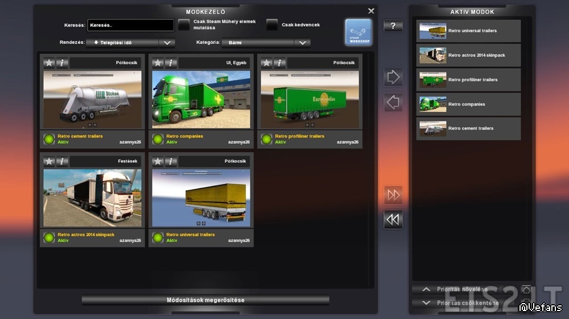
Task: Click Prioritás csökkentése down chevron
Action: point(426,303)
